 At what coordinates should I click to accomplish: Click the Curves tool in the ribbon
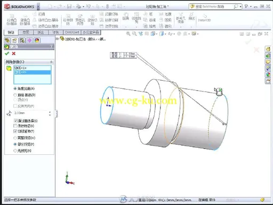[191, 17]
